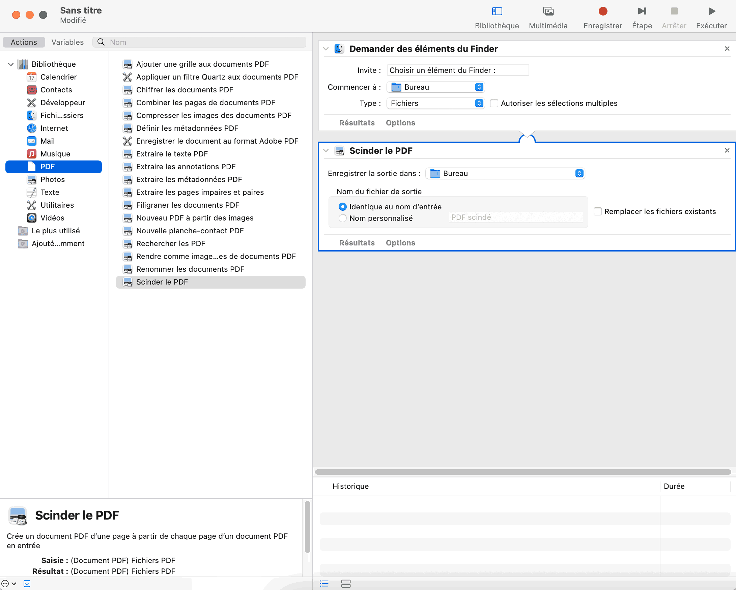Select the PDF category
This screenshot has width=736, height=590.
pos(54,167)
